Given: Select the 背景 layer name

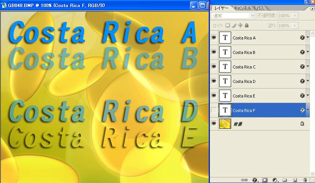Looking at the screenshot, I should [x=238, y=124].
